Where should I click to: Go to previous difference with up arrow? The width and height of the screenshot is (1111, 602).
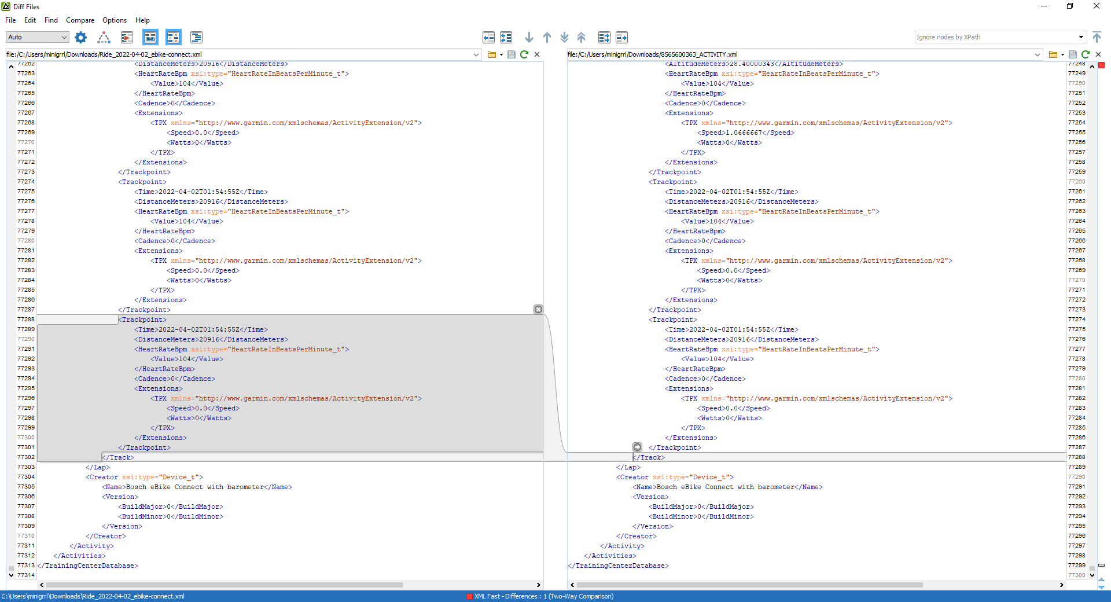point(547,38)
